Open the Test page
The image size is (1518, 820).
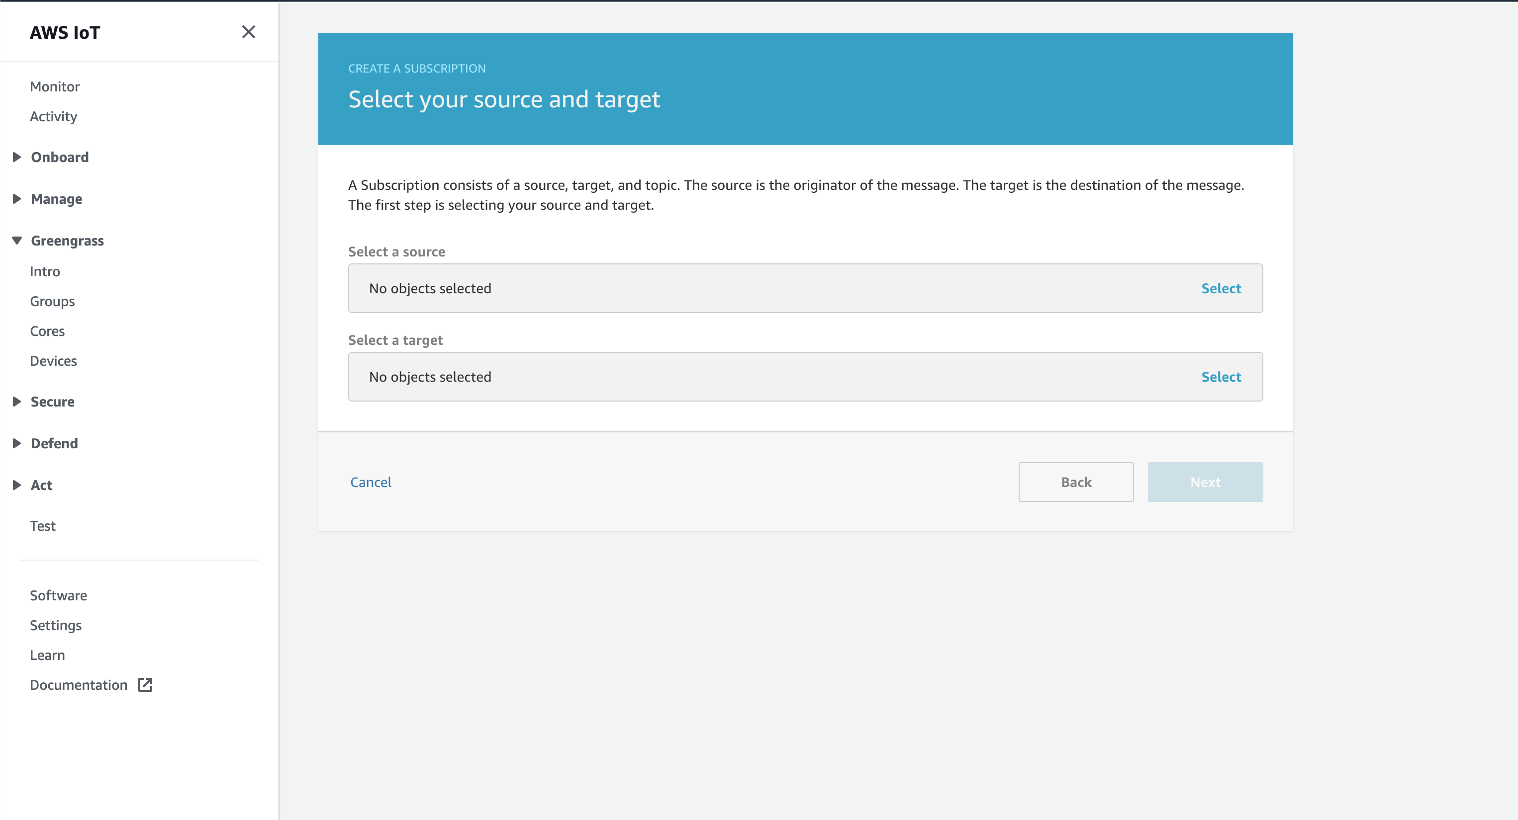42,526
